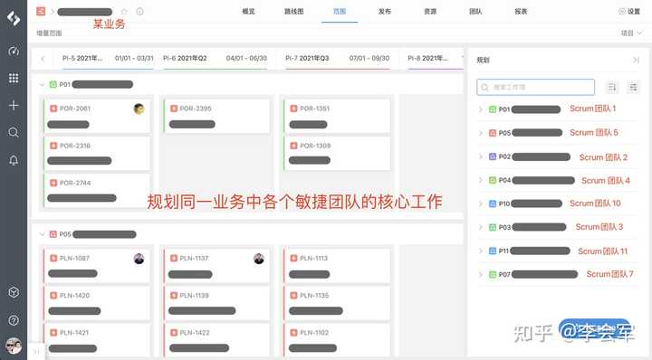This screenshot has height=360, width=652.
Task: Click the search work items field
Action: 535,87
